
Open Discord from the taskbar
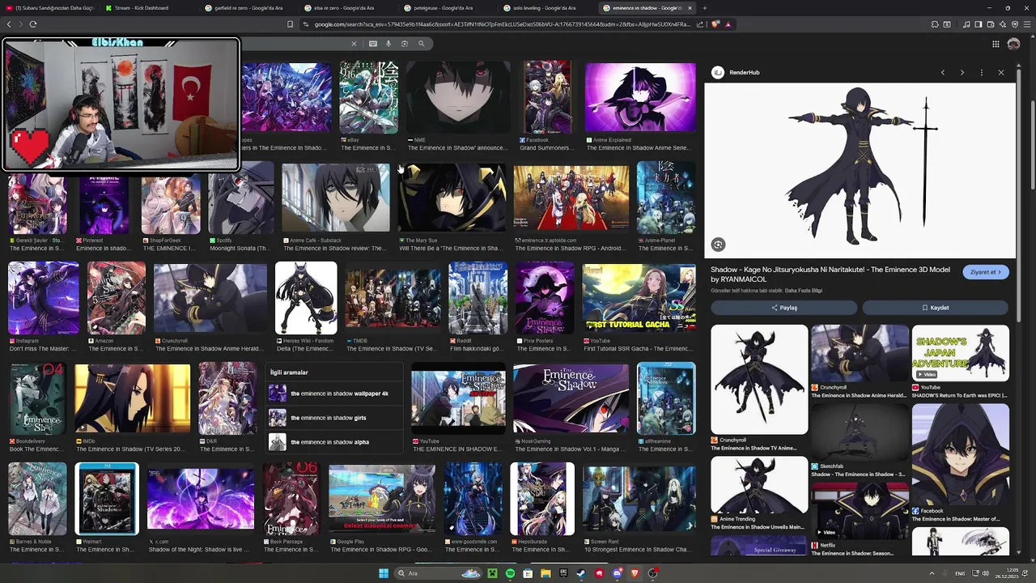(618, 573)
